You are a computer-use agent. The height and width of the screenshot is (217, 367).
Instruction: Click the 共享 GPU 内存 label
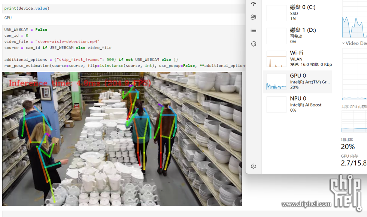coord(354,107)
